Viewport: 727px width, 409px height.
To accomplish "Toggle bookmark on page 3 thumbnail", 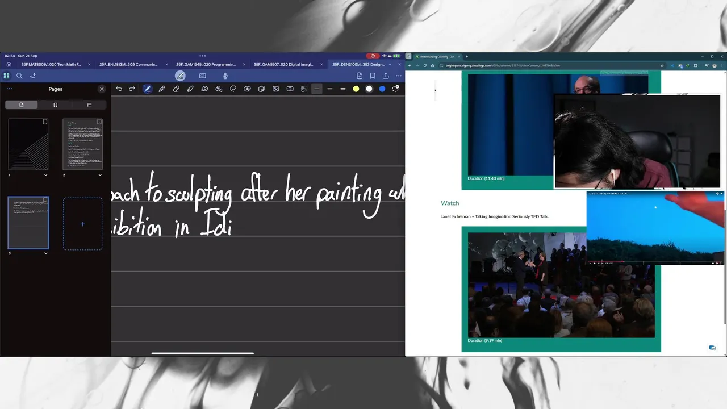I will pos(45,201).
